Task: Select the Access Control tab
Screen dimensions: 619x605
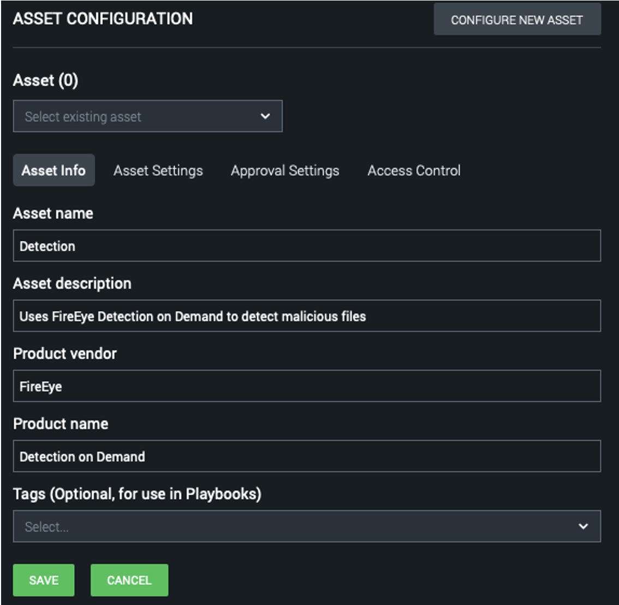Action: click(x=414, y=170)
